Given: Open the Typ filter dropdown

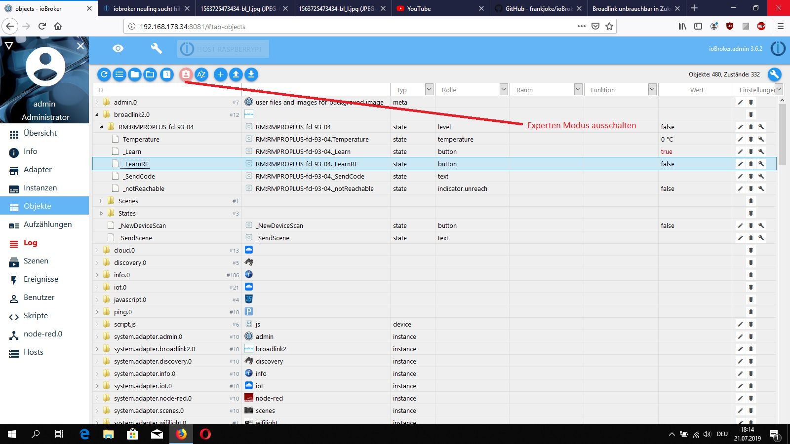Looking at the screenshot, I should point(429,89).
